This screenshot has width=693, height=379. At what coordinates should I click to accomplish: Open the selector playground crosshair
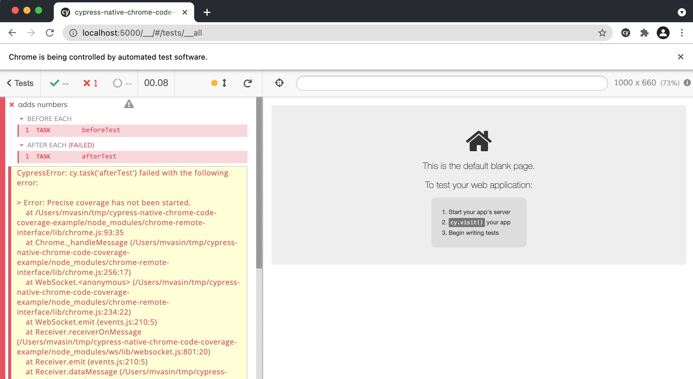coord(279,83)
